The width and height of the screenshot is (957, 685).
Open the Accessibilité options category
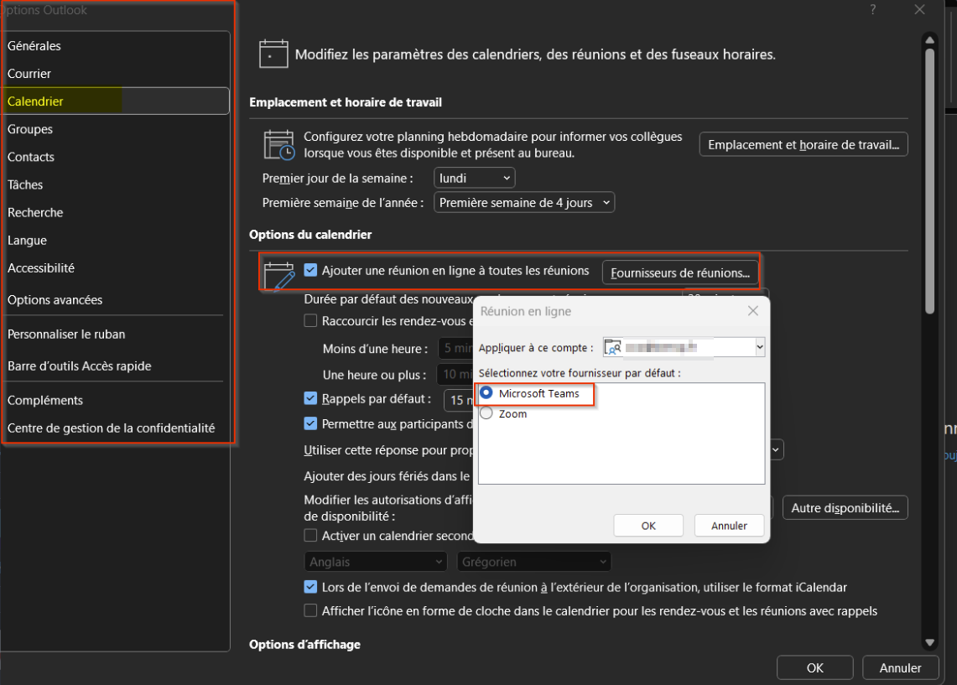click(x=116, y=267)
